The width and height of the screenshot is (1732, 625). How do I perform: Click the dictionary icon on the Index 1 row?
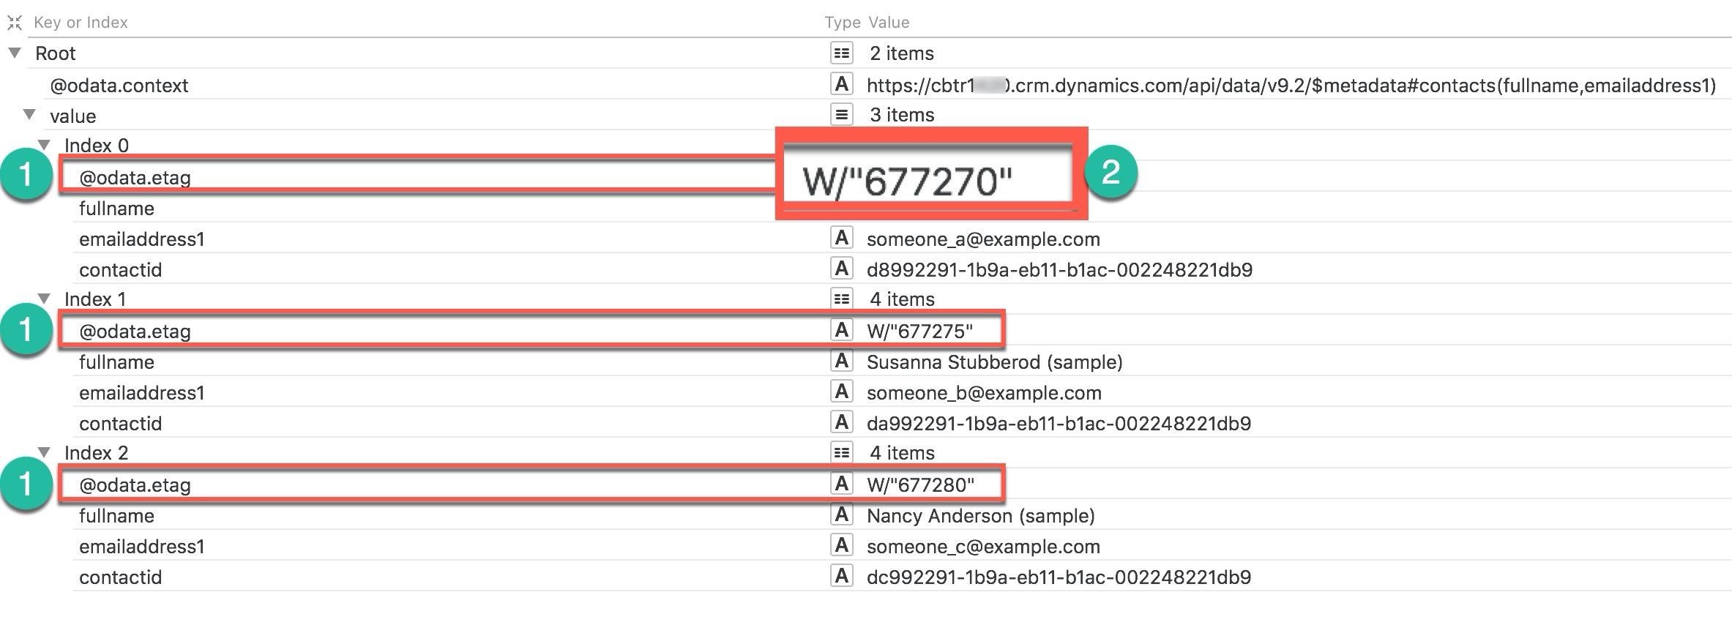point(842,299)
